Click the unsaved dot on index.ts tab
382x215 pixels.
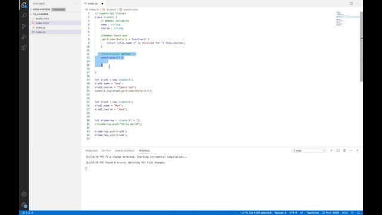coord(102,4)
